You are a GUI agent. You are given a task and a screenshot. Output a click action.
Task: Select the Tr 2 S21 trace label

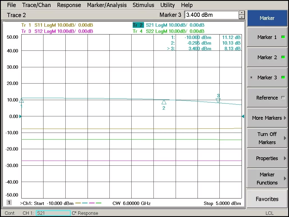[168, 25]
